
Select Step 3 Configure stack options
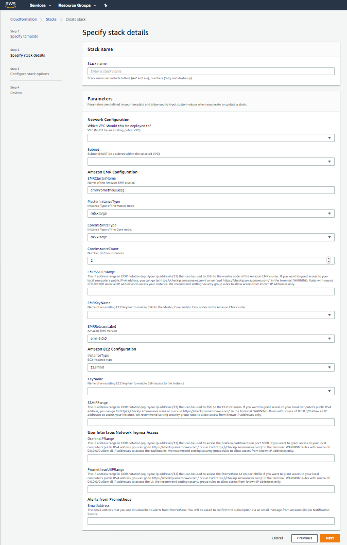pos(29,74)
